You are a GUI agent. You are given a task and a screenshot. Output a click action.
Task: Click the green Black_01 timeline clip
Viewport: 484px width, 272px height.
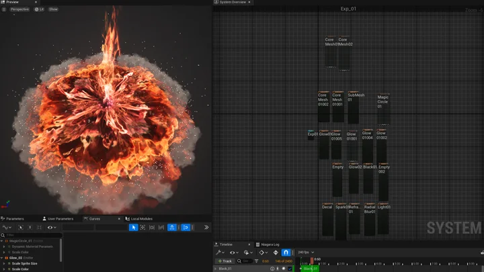coord(309,269)
